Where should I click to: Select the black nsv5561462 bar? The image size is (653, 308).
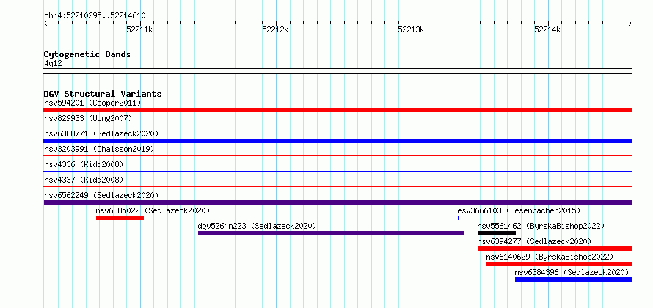pos(497,233)
